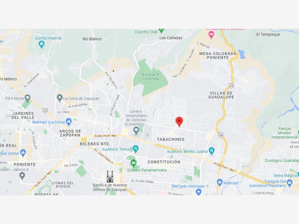Select the Zoológico Guadalajara label
This screenshot has width=299, height=224.
(x=282, y=161)
